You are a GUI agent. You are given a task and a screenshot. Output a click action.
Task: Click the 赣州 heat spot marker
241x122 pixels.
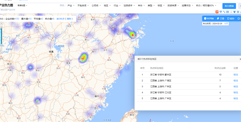coord(38,100)
